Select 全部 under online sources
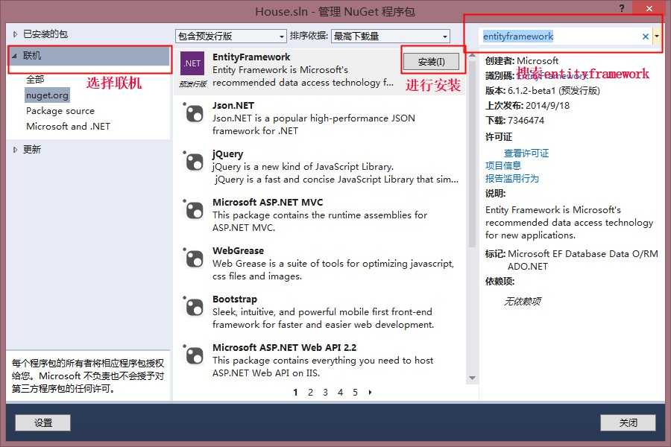The image size is (671, 447). click(x=35, y=80)
